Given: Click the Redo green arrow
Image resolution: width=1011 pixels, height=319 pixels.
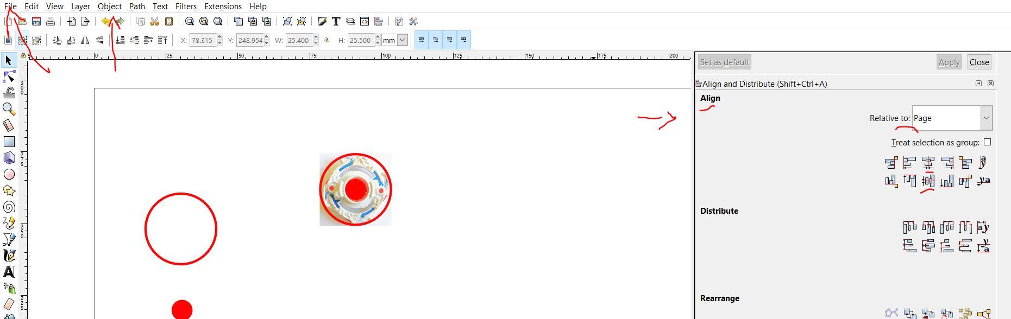Looking at the screenshot, I should tap(120, 21).
